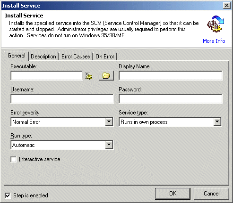Screen dimensions: 233x203
Task: Switch to the Description tab
Action: pyautogui.click(x=43, y=57)
